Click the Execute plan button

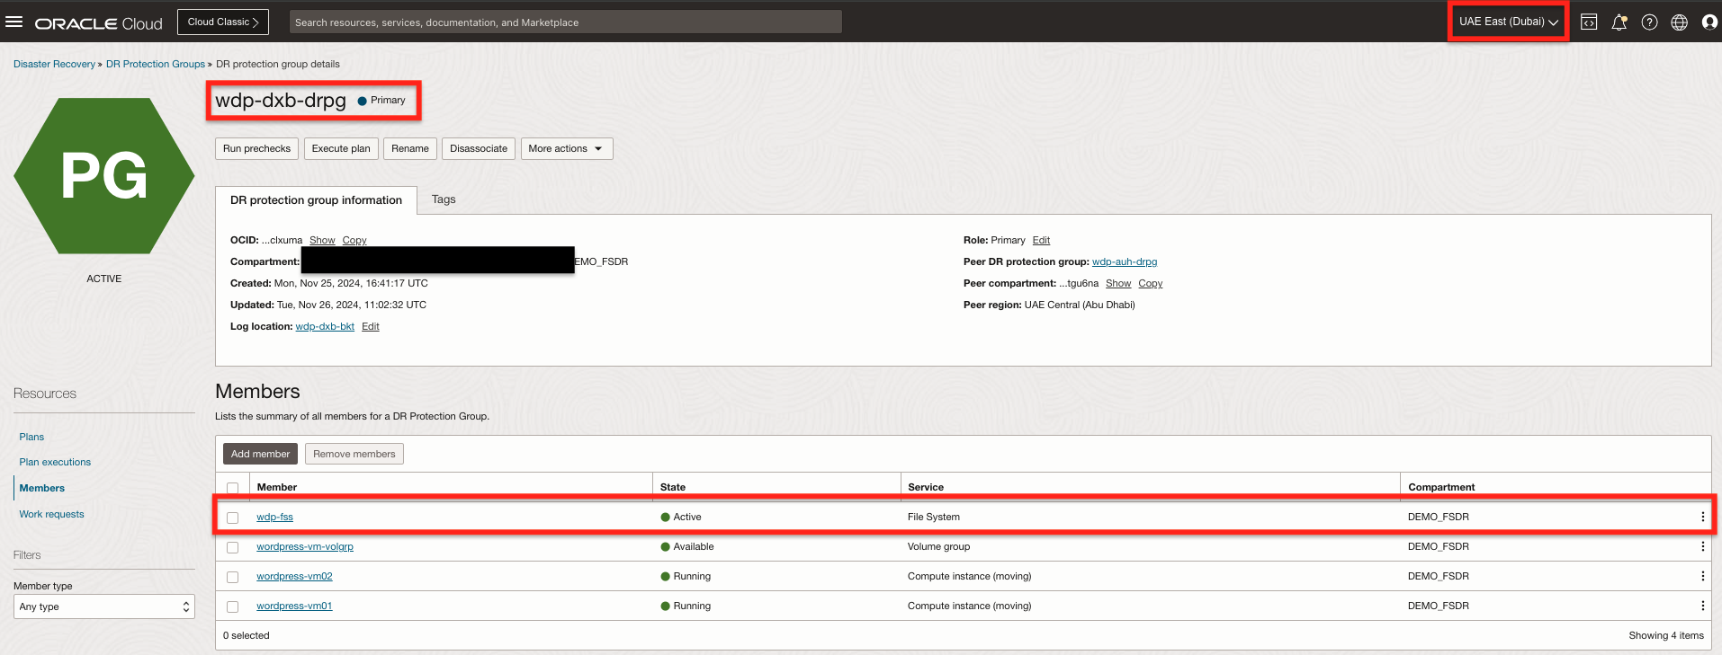pyautogui.click(x=341, y=148)
